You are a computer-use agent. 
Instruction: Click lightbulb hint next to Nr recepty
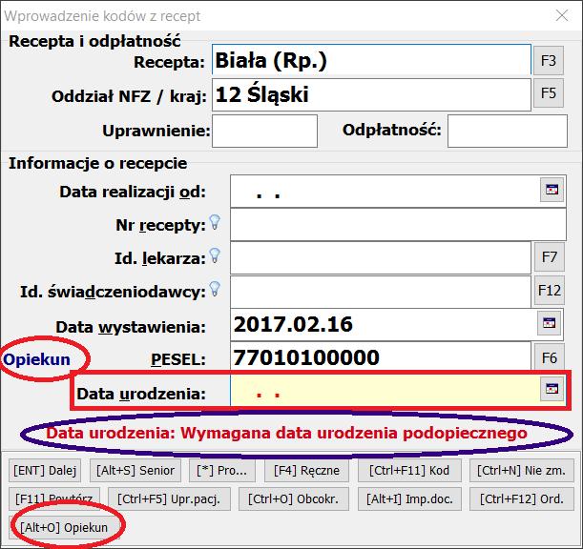click(215, 222)
